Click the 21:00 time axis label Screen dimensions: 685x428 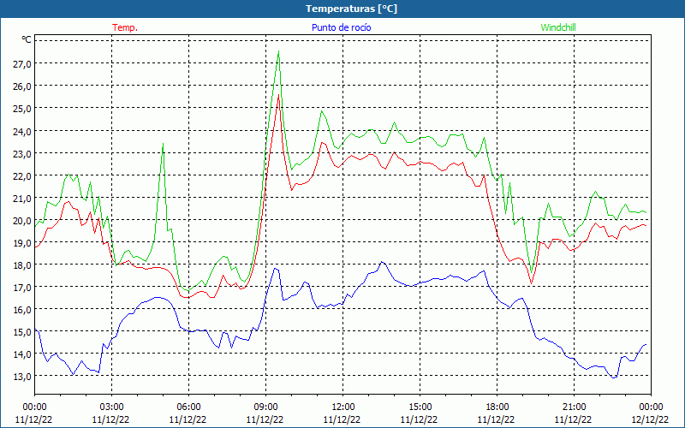click(574, 407)
